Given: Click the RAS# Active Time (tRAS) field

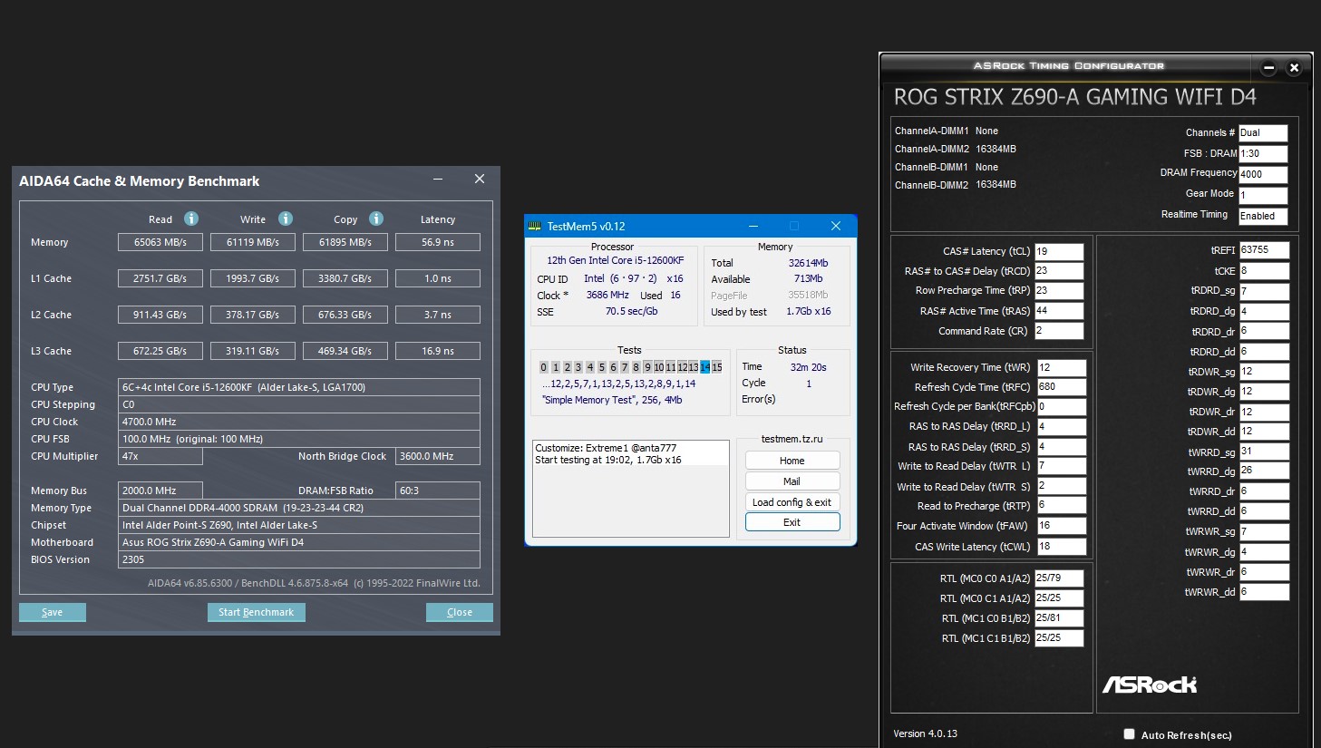Looking at the screenshot, I should pos(1059,311).
